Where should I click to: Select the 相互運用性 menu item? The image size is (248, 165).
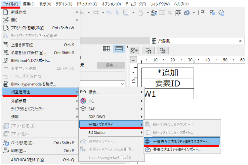[40, 92]
